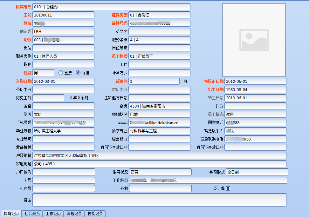Switch to the 工作经历 tab
The width and height of the screenshot is (309, 217).
click(53, 214)
